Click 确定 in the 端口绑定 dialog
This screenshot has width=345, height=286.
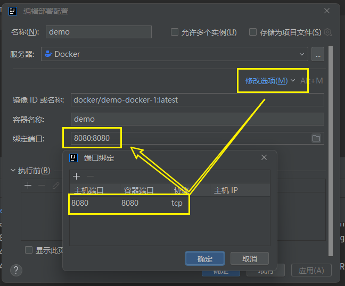click(205, 259)
